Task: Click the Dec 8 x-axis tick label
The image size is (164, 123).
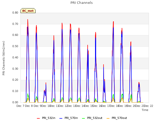Action: pos(29,106)
